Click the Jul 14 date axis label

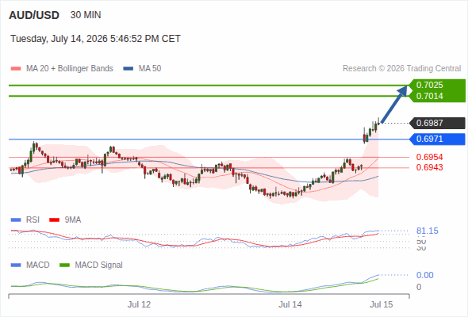[290, 304]
